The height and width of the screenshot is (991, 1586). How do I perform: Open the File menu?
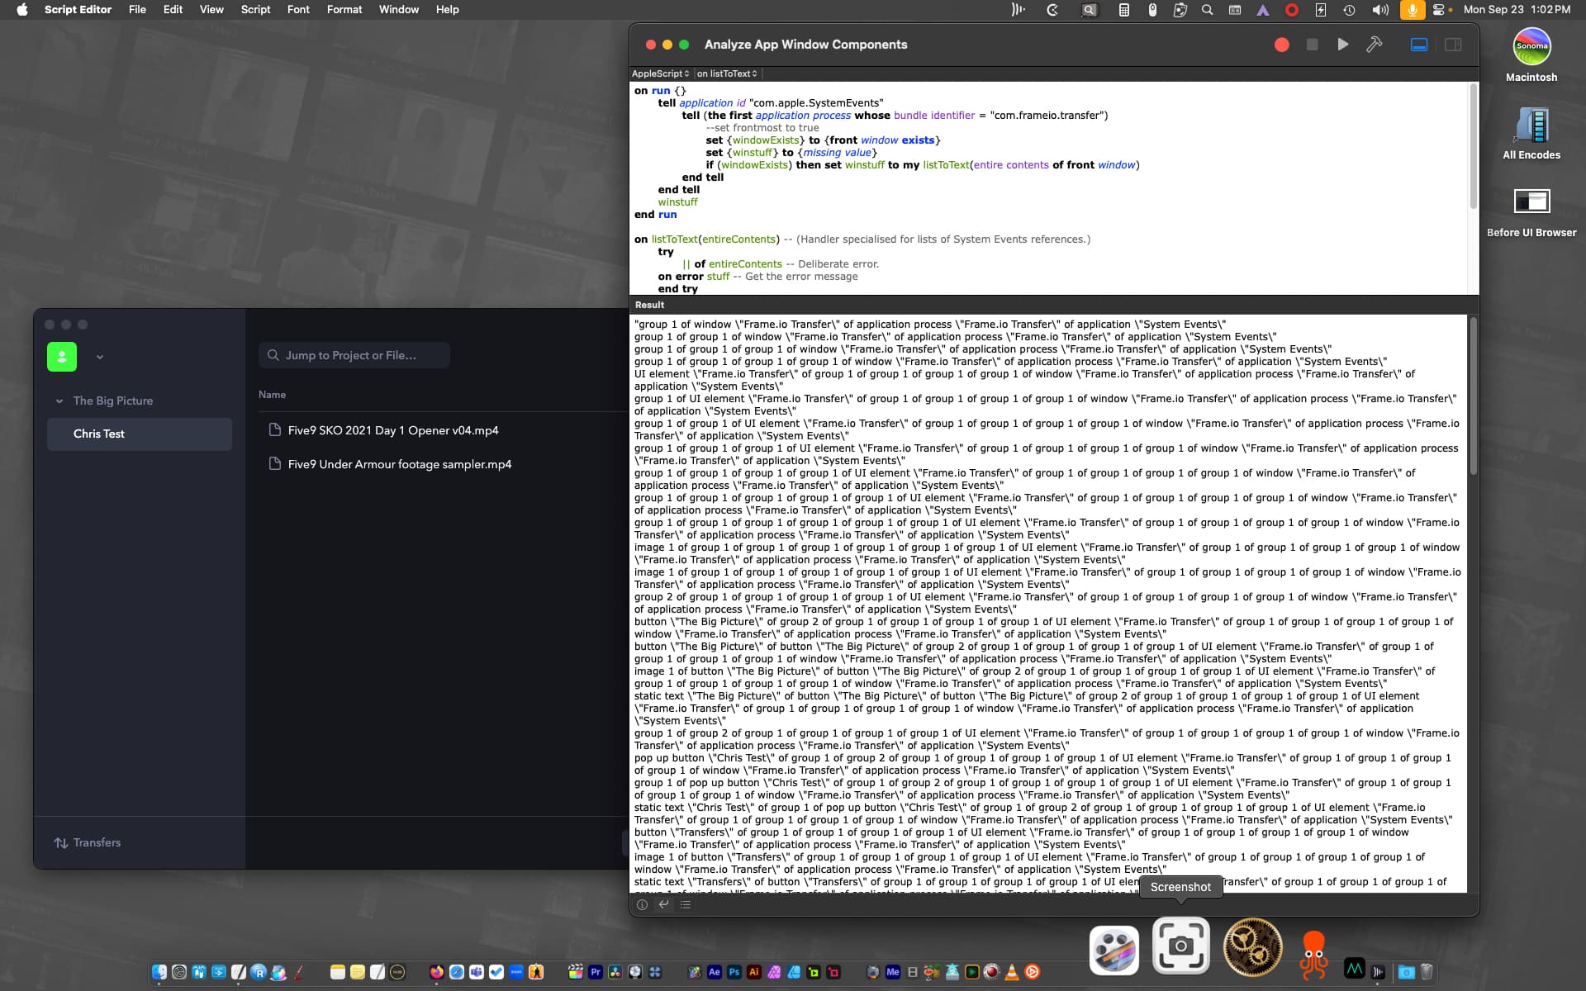[x=137, y=9]
